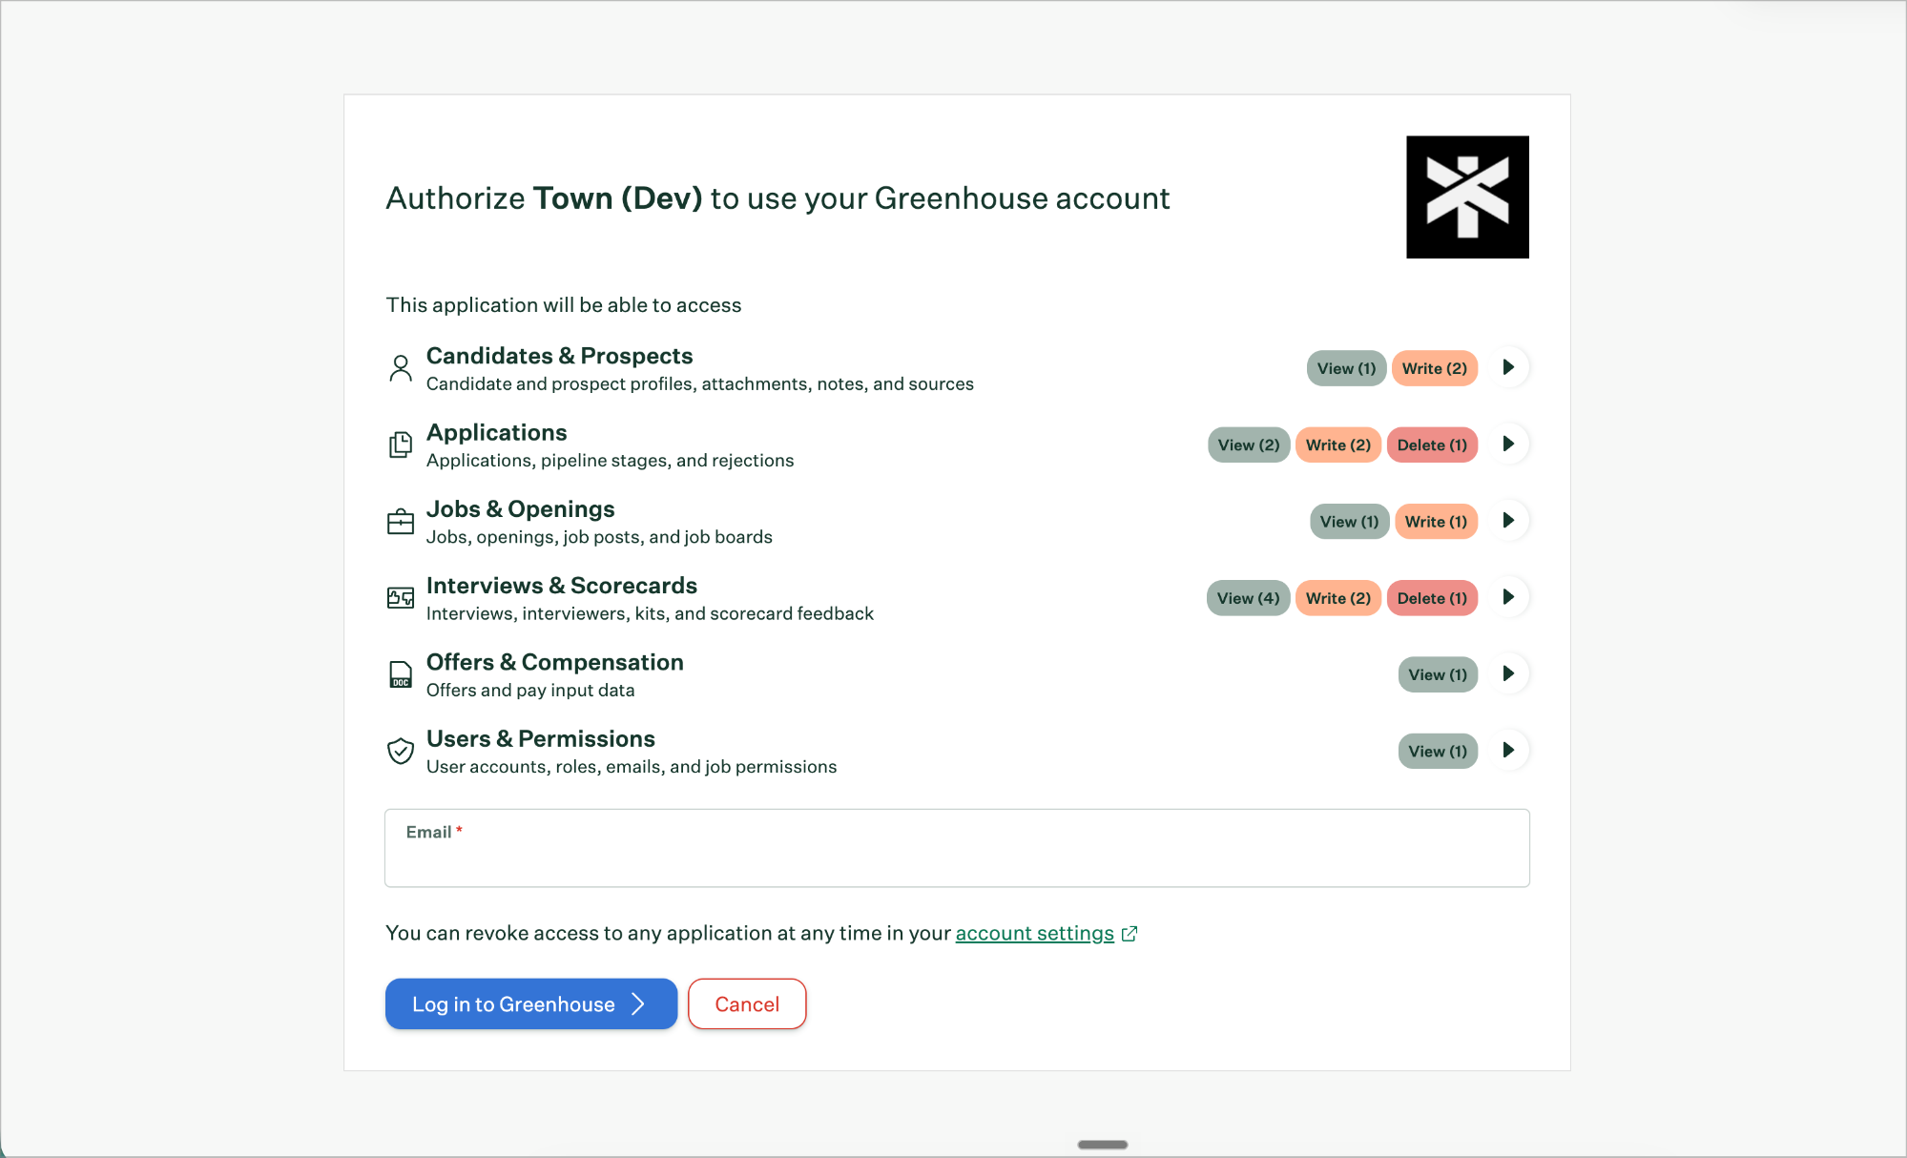Screen dimensions: 1907x1158
Task: Click the Candidates & Prospects heading
Action: (559, 356)
